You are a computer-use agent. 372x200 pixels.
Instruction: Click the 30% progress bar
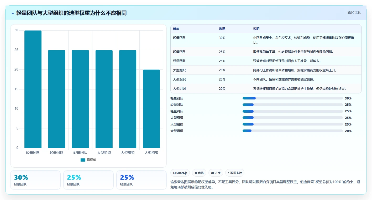pyautogui.click(x=293, y=98)
